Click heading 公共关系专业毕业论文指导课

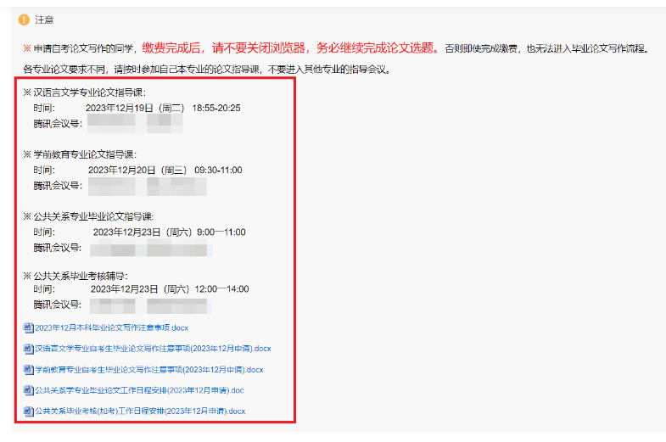point(93,216)
